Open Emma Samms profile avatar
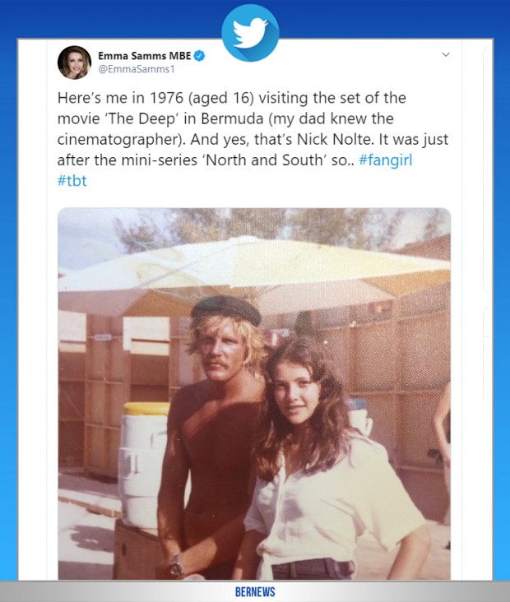The image size is (510, 602). coord(75,63)
